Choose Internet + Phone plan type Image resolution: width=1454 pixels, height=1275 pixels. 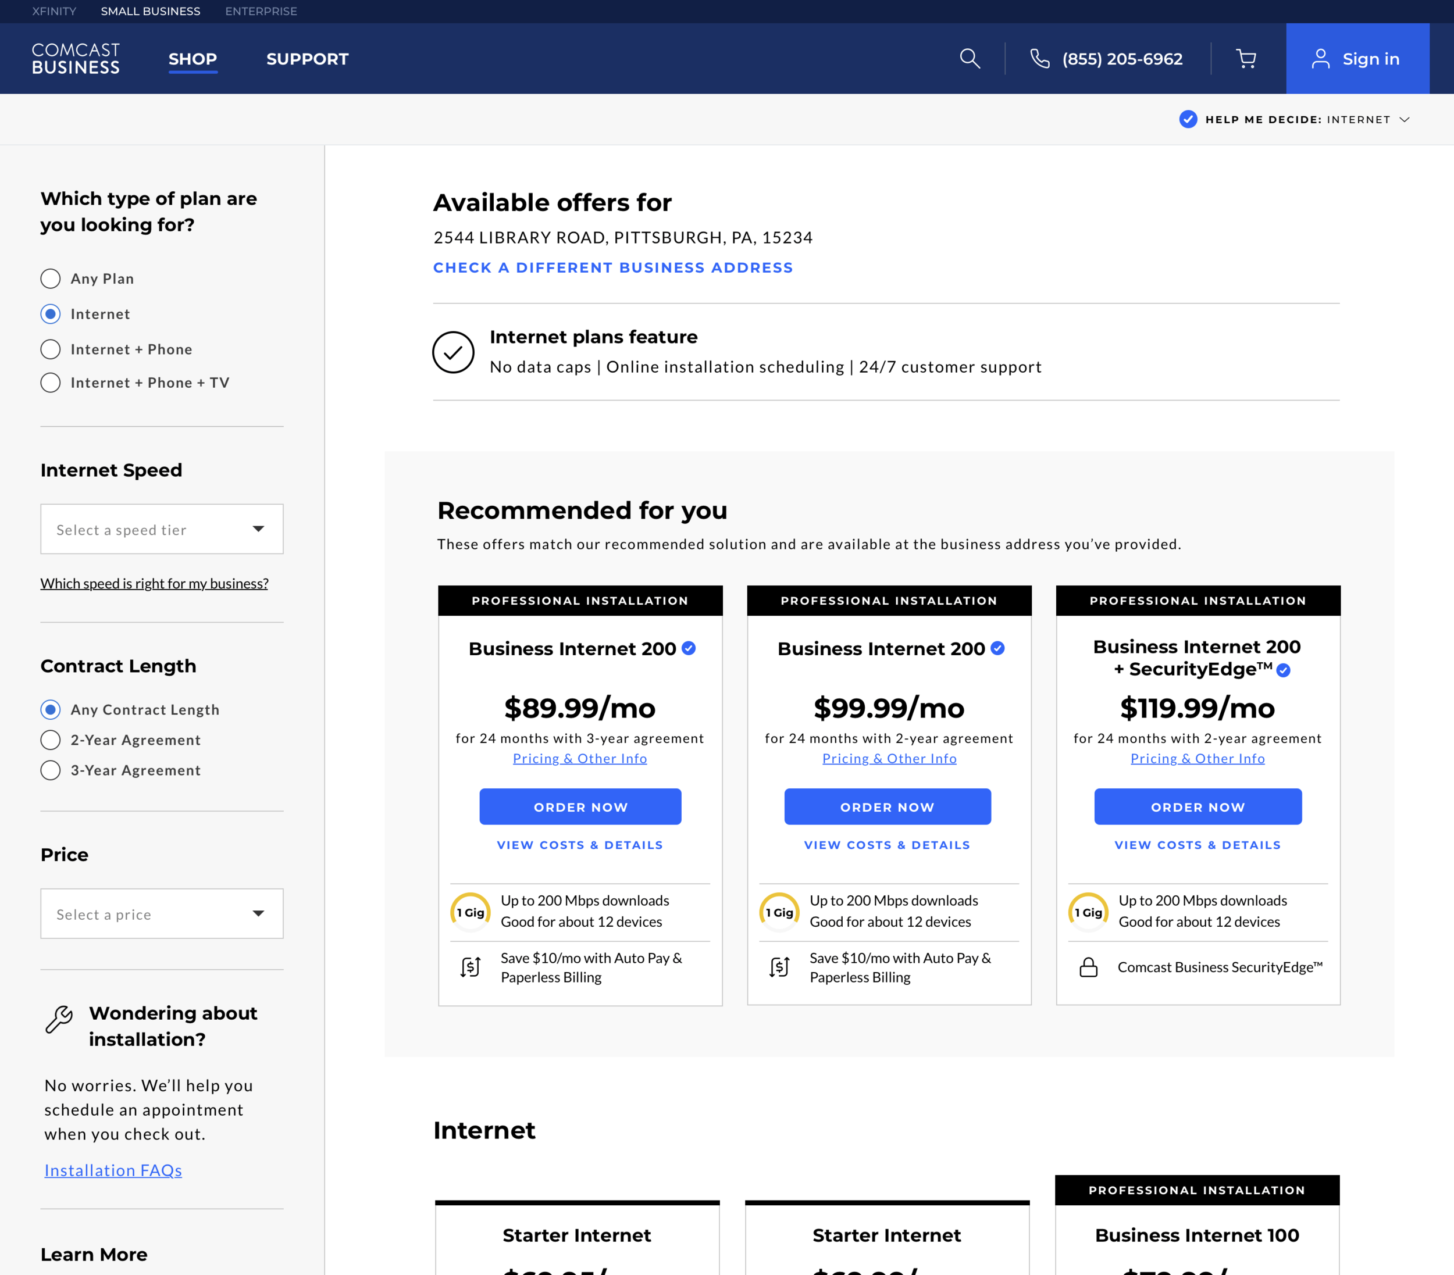[51, 349]
